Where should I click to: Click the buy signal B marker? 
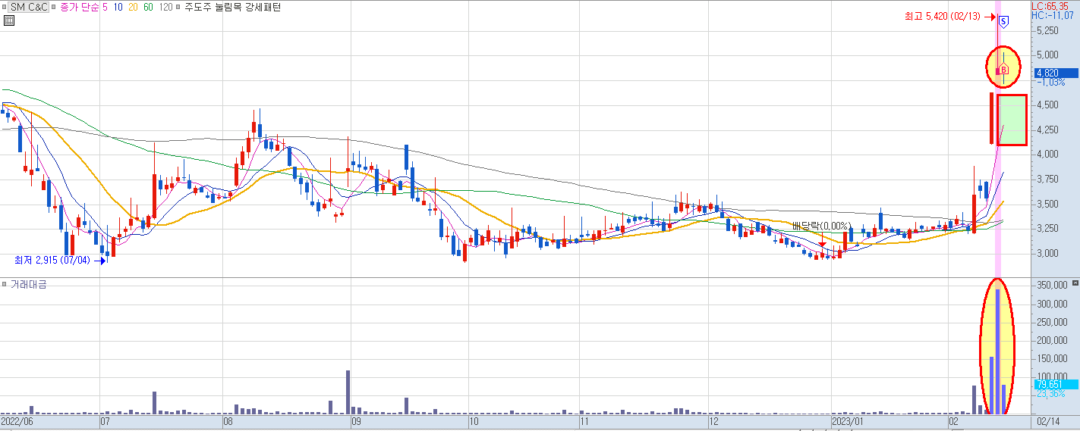tap(1003, 70)
